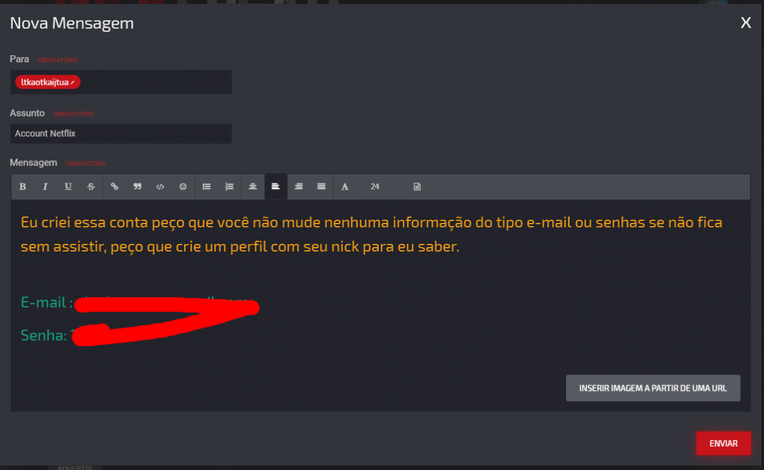Viewport: 764px width, 470px height.
Task: Insert a blockquote
Action: click(138, 187)
